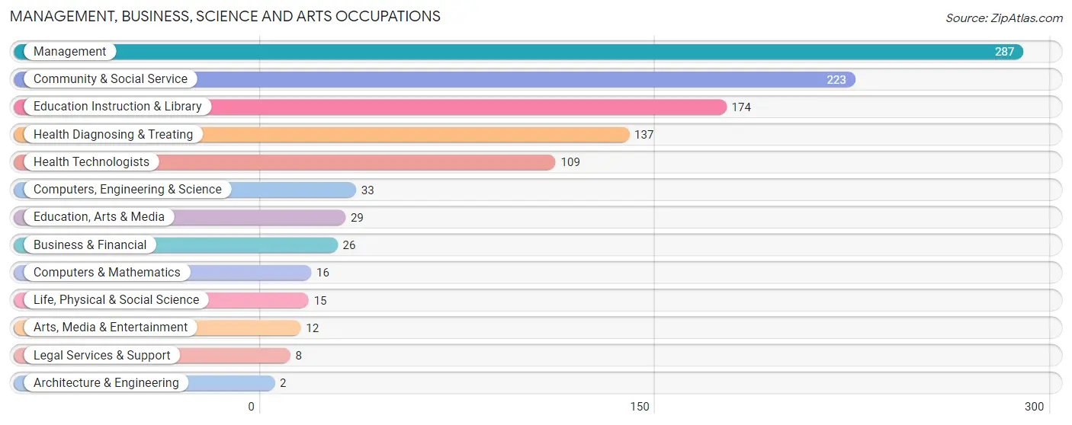Click the 300 axis tick label

tap(1034, 407)
